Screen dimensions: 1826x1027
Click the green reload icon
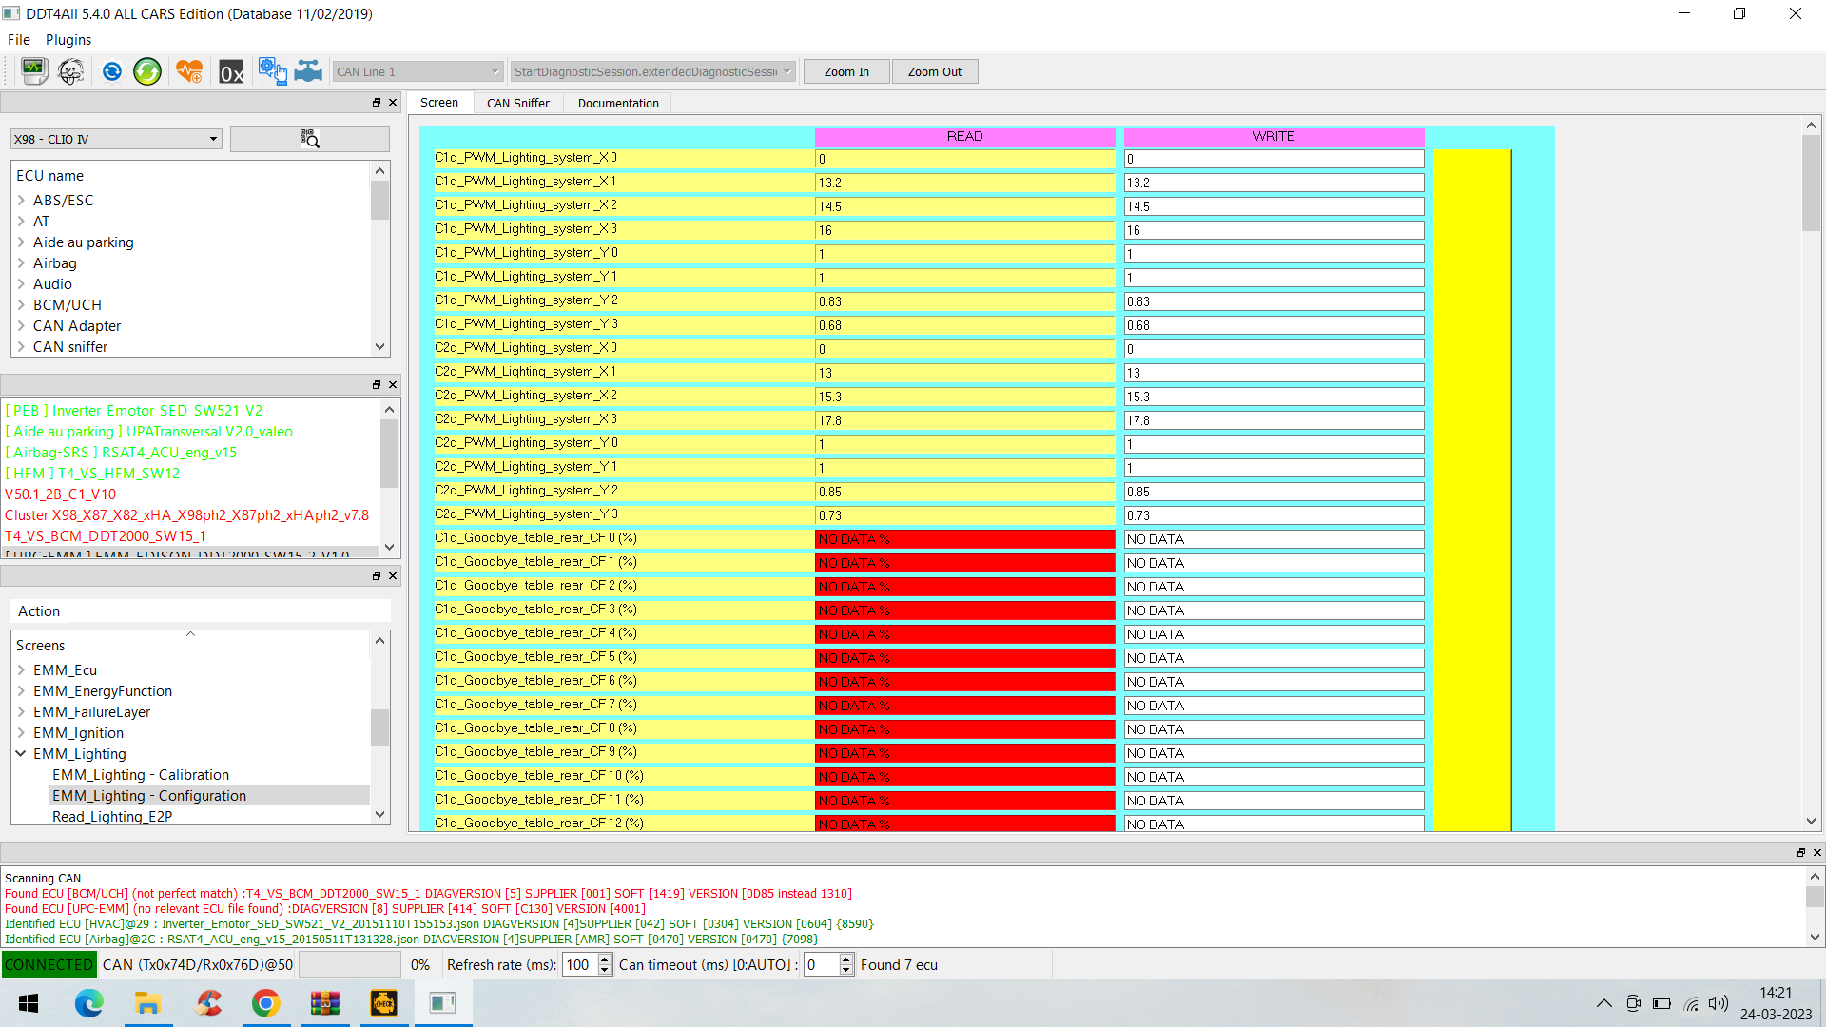(147, 71)
